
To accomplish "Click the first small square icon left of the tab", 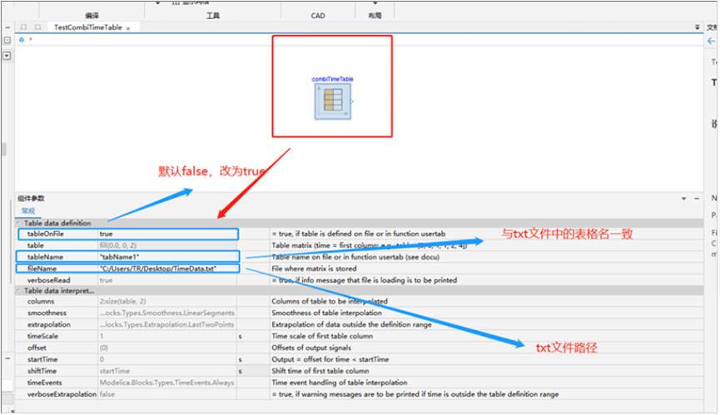I will click(x=23, y=27).
